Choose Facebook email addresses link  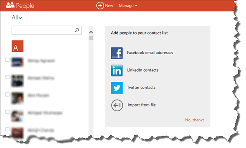(150, 53)
